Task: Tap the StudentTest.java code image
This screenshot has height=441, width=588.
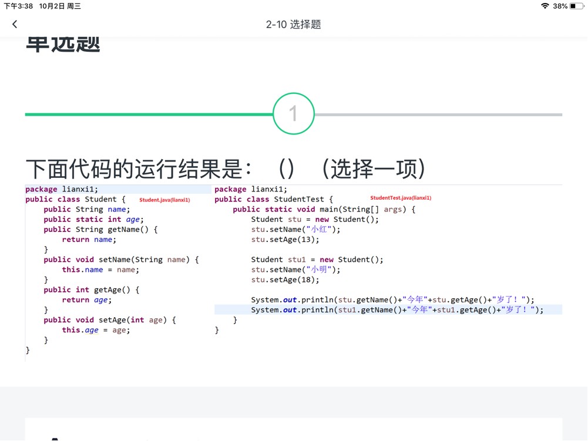Action: [388, 260]
